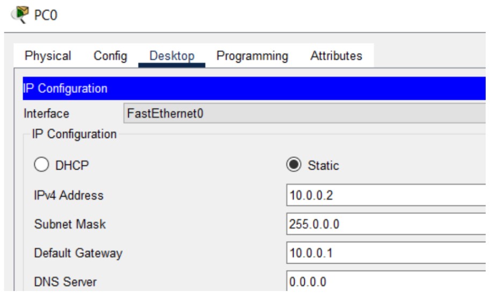Click the Interface label

(46, 114)
